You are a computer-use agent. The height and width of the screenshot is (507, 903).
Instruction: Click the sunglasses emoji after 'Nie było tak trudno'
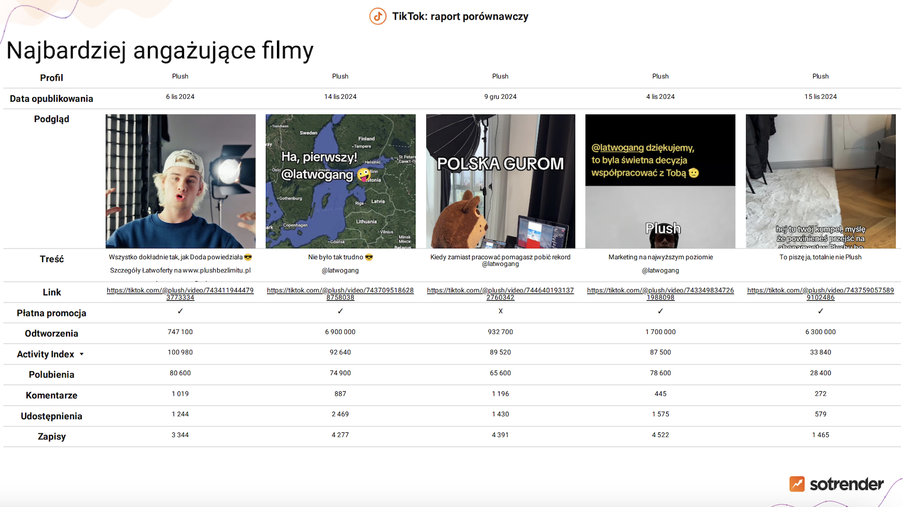(x=370, y=257)
